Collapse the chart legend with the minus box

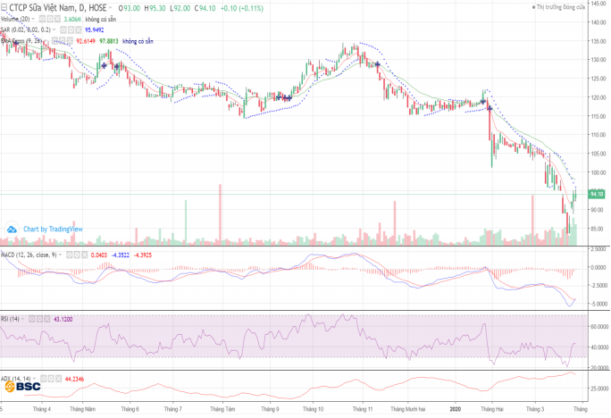click(x=4, y=8)
